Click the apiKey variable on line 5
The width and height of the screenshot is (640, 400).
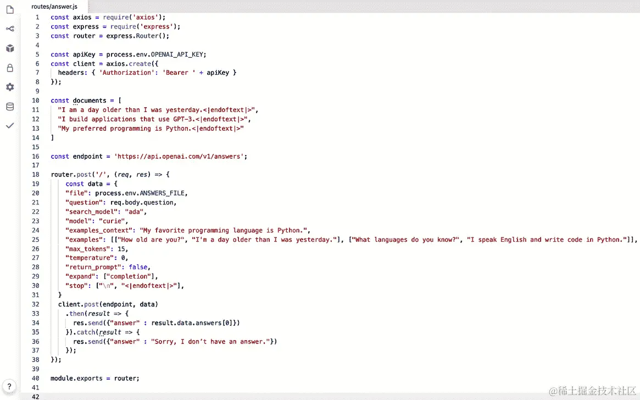tap(84, 54)
